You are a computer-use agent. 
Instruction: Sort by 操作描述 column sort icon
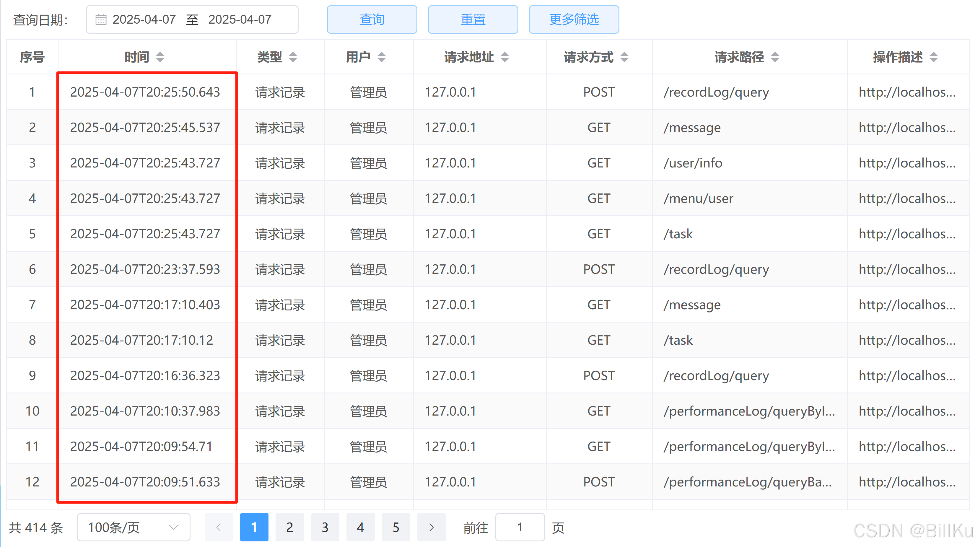click(933, 57)
